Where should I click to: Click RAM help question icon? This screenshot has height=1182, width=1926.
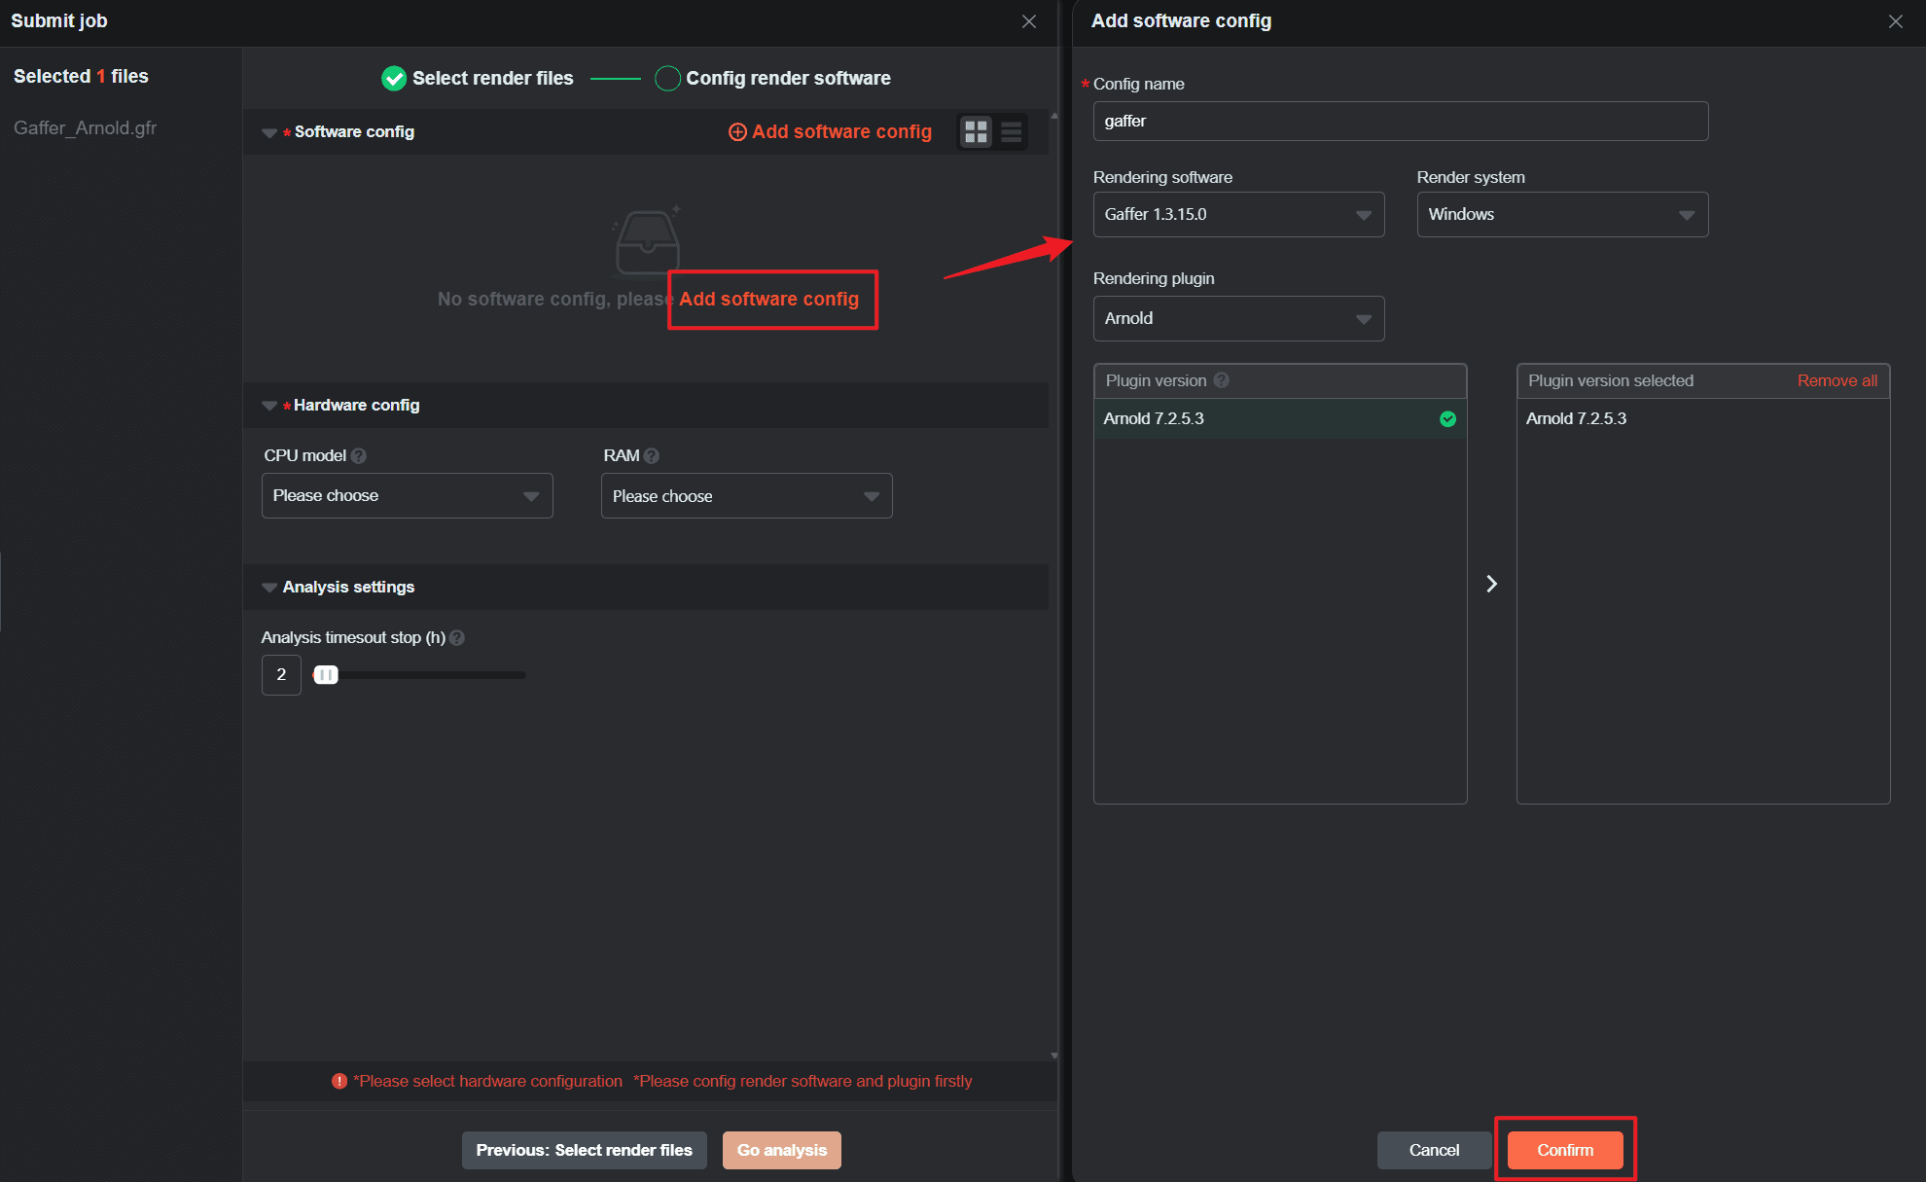coord(652,455)
